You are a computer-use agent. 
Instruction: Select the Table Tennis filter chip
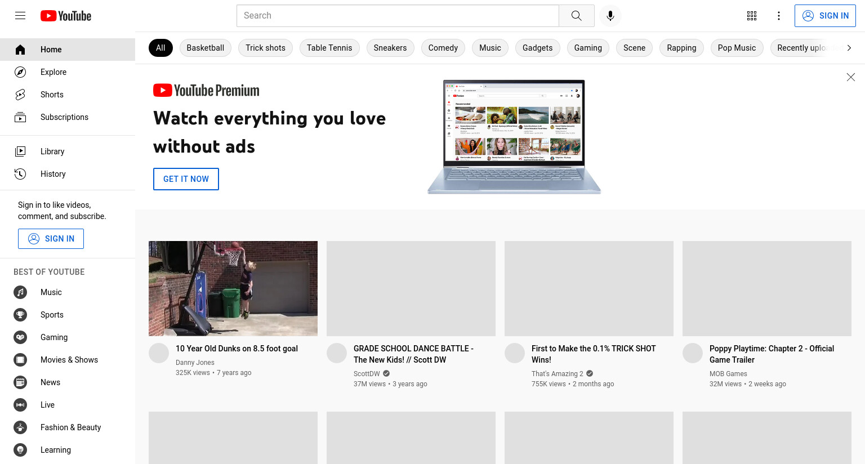tap(329, 48)
